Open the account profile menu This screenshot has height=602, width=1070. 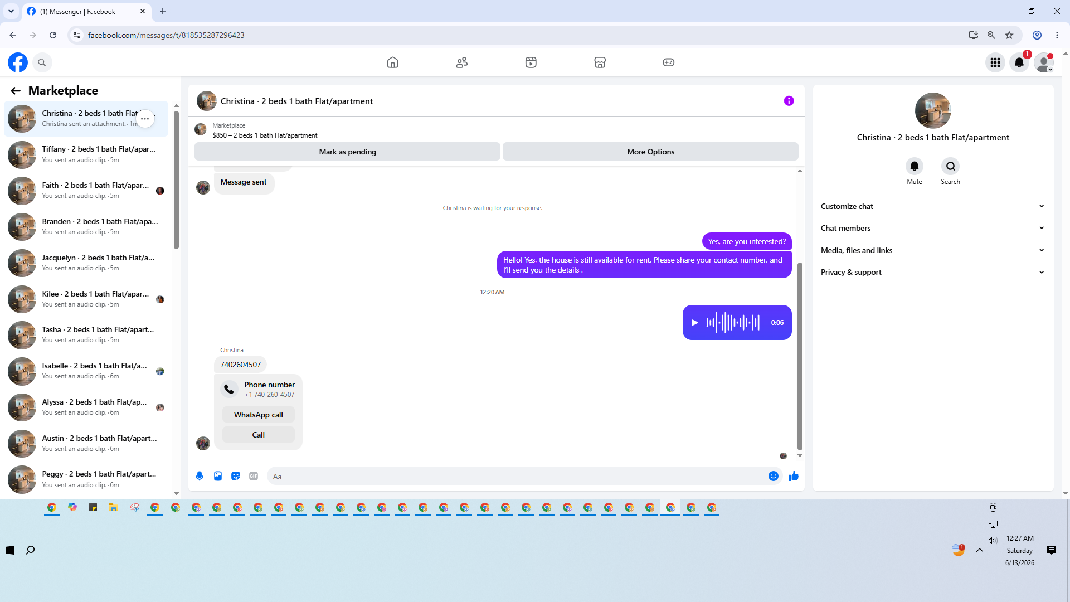click(1043, 62)
